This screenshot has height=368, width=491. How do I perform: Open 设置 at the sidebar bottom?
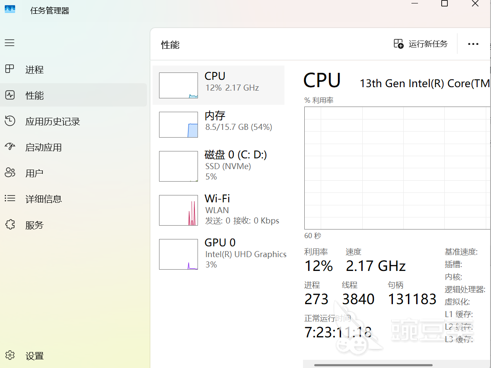point(73,355)
